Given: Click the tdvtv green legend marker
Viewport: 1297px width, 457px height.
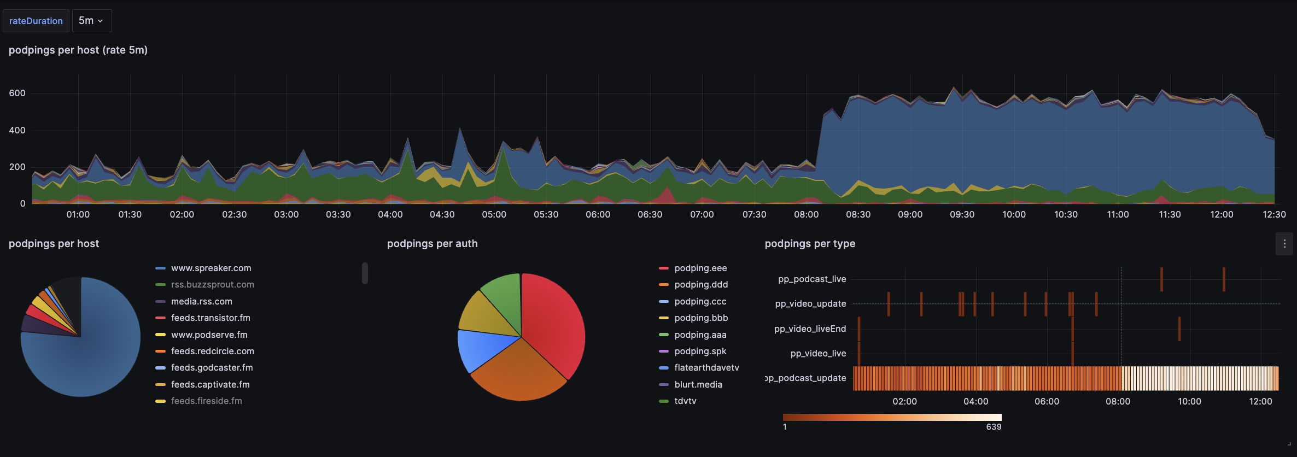Looking at the screenshot, I should pos(664,401).
